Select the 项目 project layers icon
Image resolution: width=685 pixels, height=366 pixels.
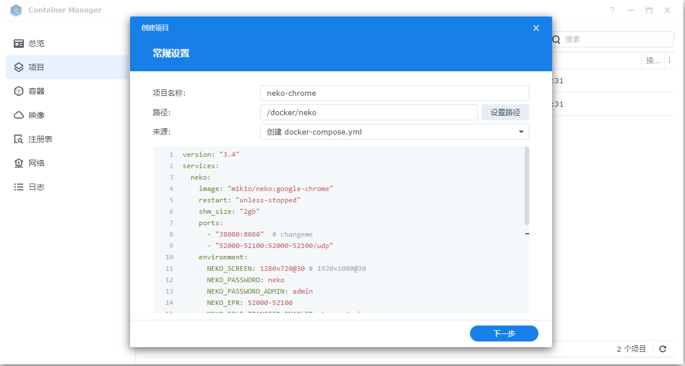(19, 67)
